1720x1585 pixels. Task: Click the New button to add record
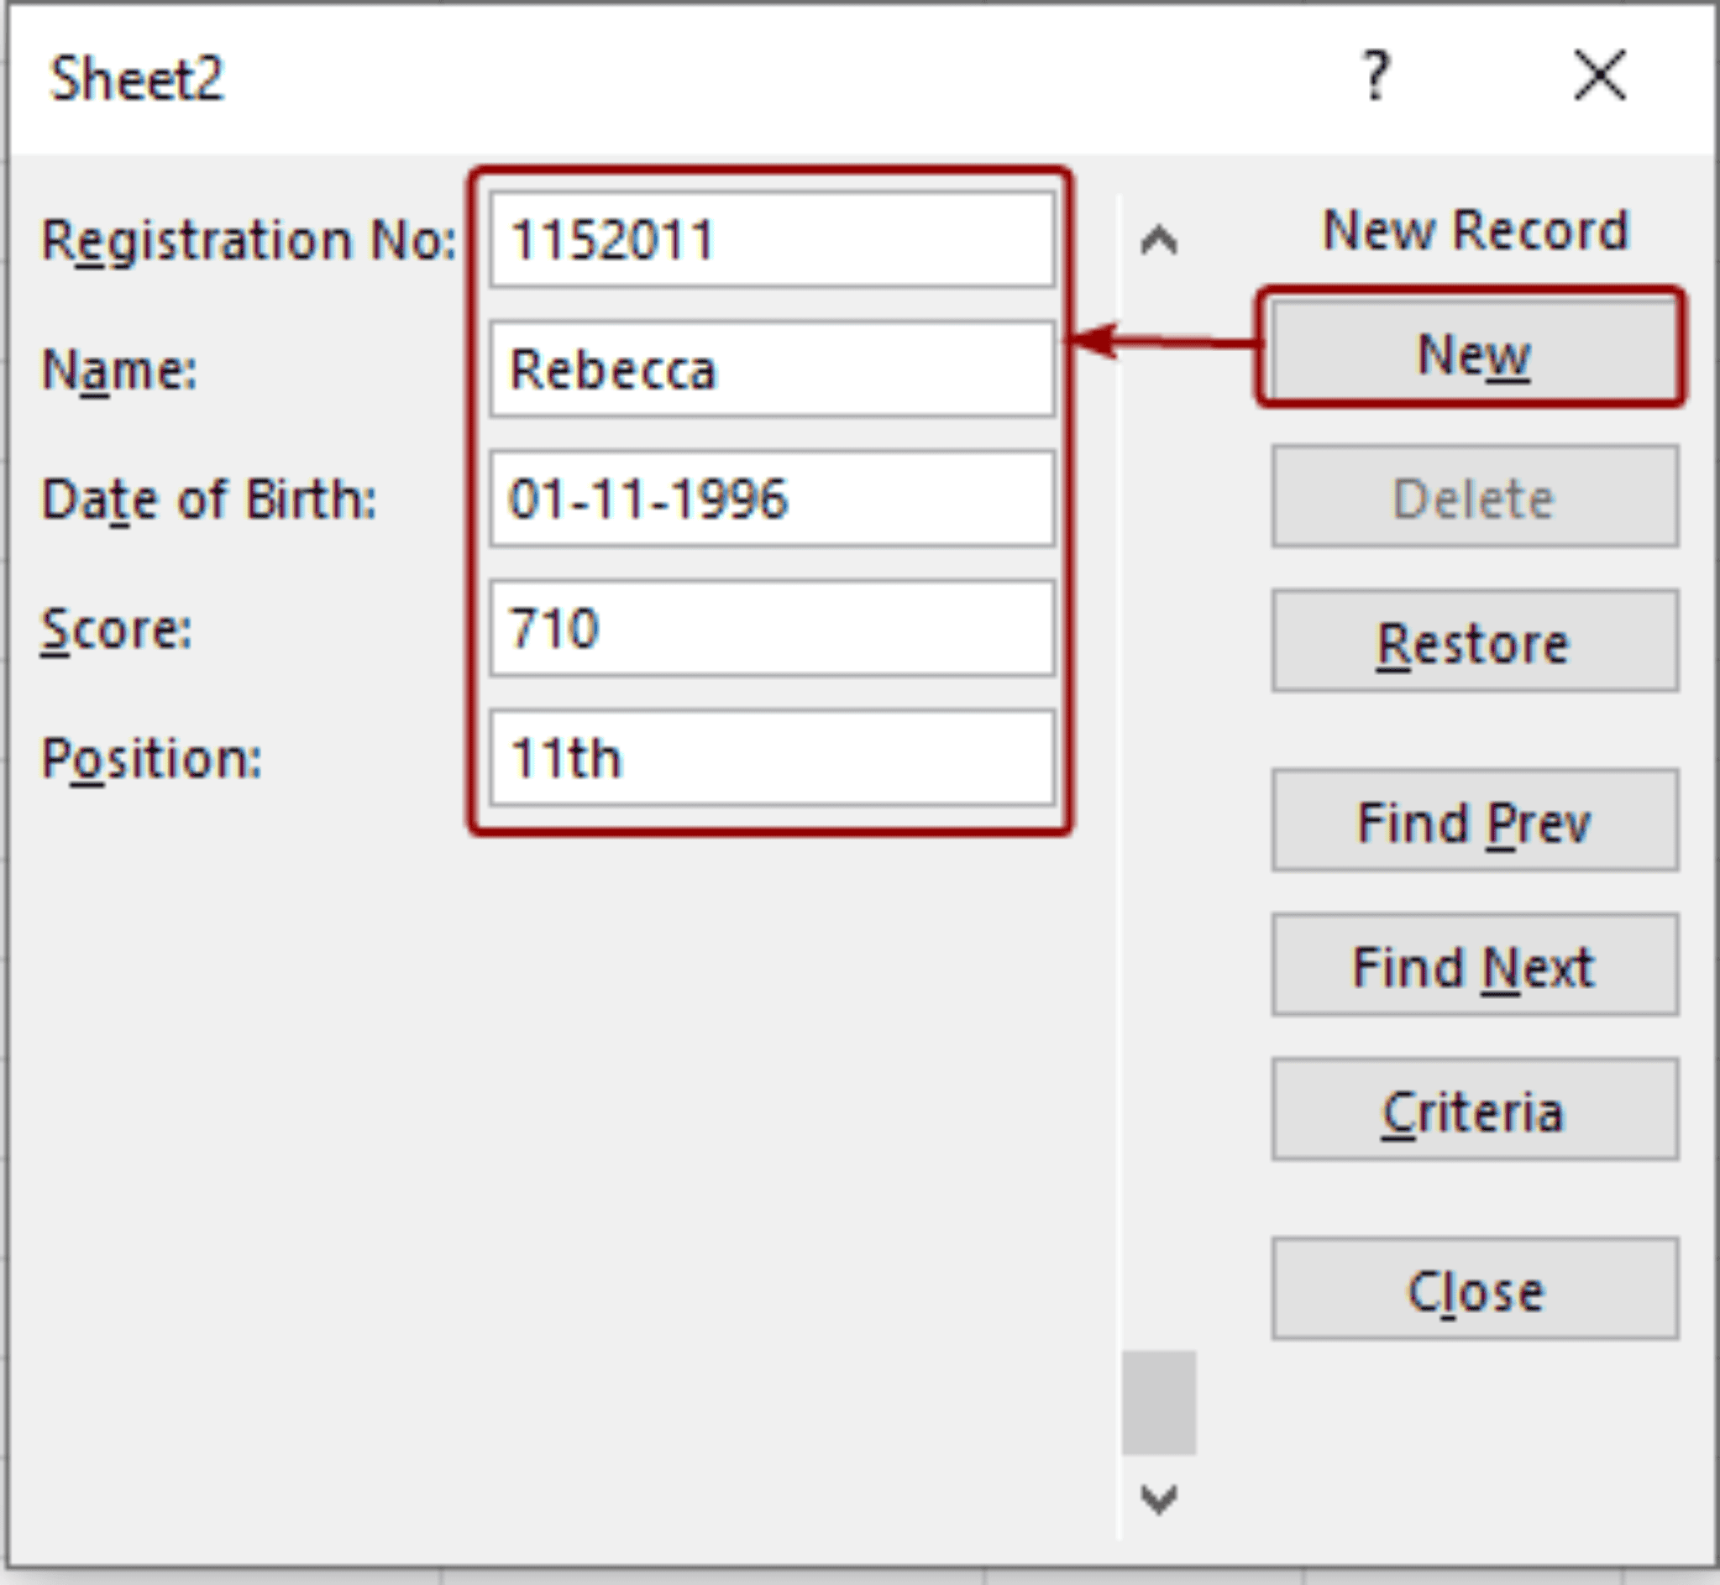1474,350
